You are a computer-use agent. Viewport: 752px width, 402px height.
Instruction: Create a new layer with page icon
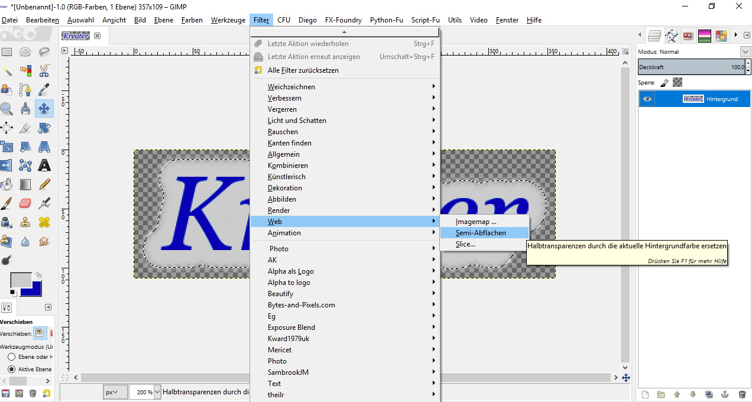point(646,394)
